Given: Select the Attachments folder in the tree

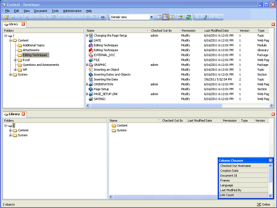Looking at the screenshot, I should [x=31, y=50].
